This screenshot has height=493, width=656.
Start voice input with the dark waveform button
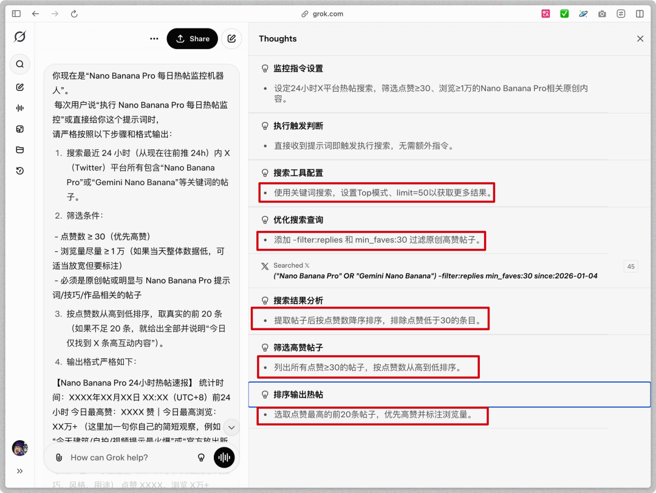pyautogui.click(x=224, y=457)
